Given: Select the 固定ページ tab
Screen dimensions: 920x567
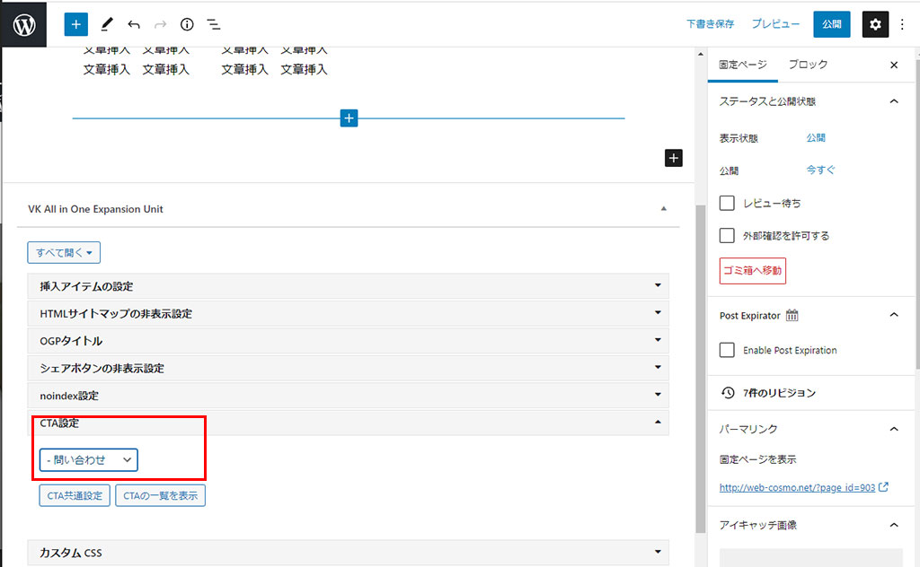Looking at the screenshot, I should [743, 65].
